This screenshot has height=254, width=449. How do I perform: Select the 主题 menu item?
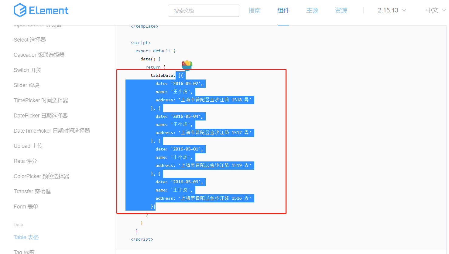coord(312,10)
